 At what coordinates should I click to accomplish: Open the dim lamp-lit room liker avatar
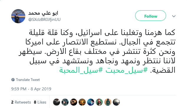(74, 102)
